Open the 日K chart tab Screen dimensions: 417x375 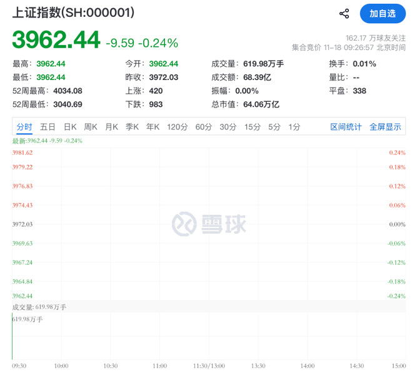[69, 127]
